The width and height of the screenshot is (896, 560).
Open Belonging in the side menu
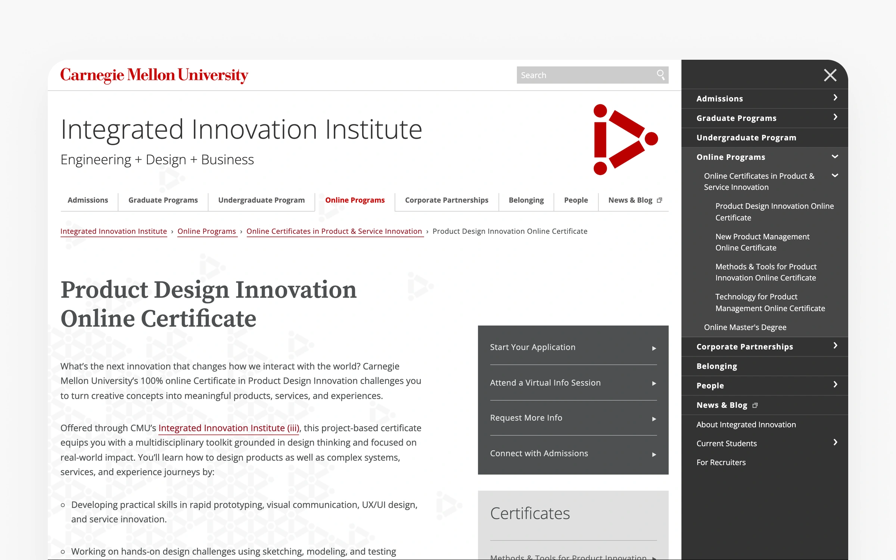(716, 366)
